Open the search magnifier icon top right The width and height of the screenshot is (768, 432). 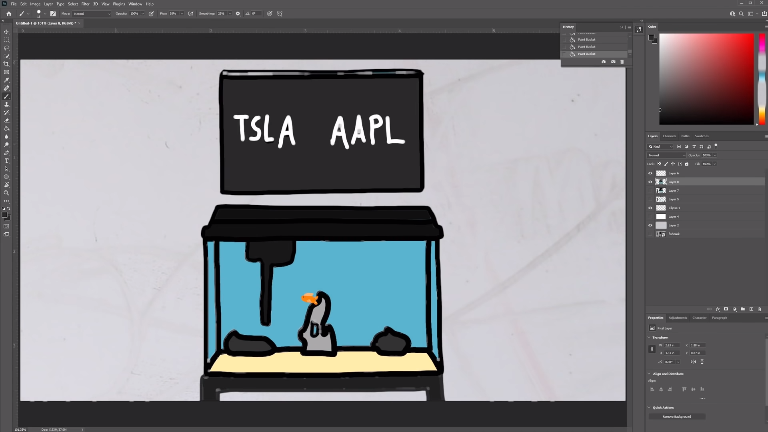(741, 14)
